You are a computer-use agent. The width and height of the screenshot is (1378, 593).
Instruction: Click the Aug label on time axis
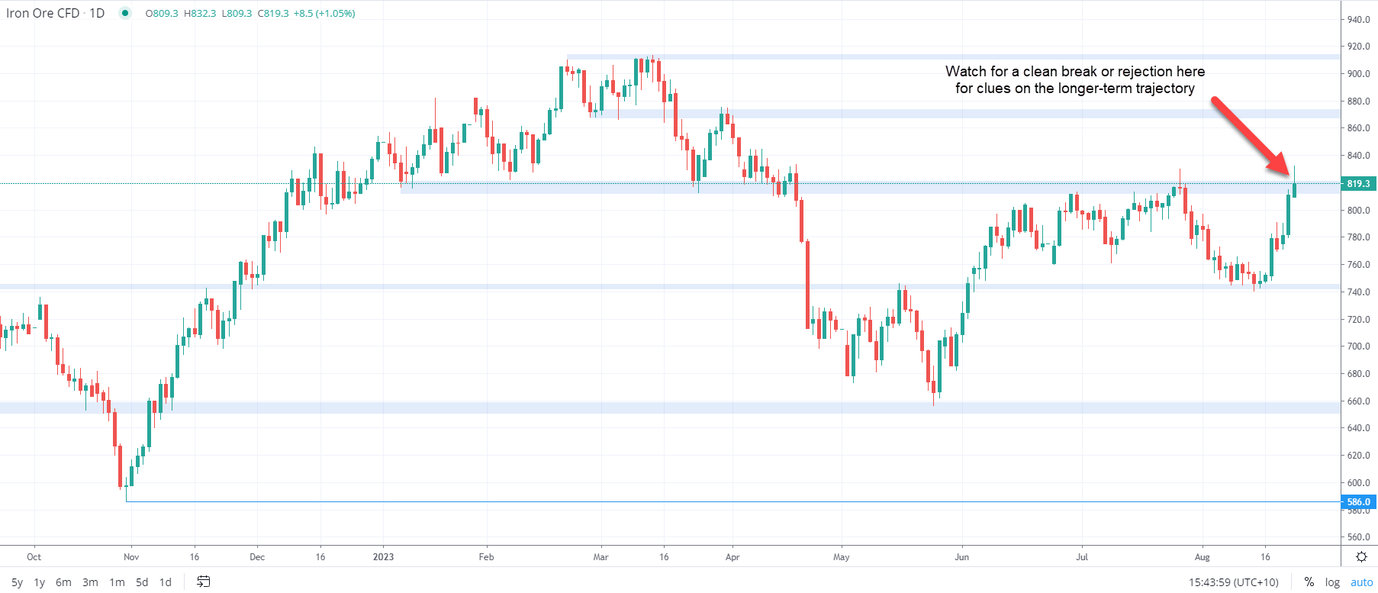click(x=1202, y=557)
